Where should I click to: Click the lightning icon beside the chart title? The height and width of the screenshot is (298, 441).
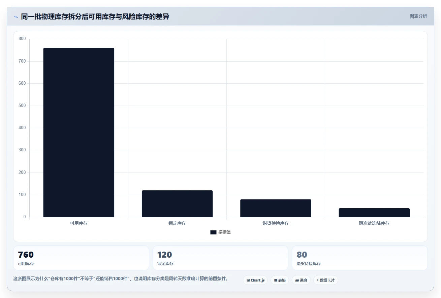point(16,17)
